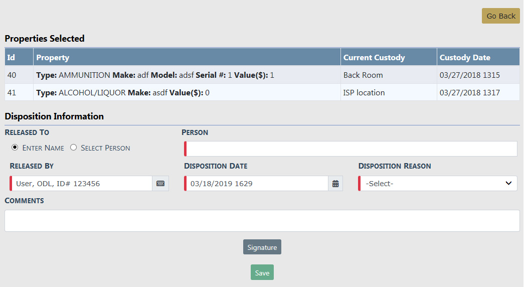Image resolution: width=524 pixels, height=287 pixels.
Task: Select the ALCOHOL/LIQUOR property row 41
Action: click(x=187, y=92)
